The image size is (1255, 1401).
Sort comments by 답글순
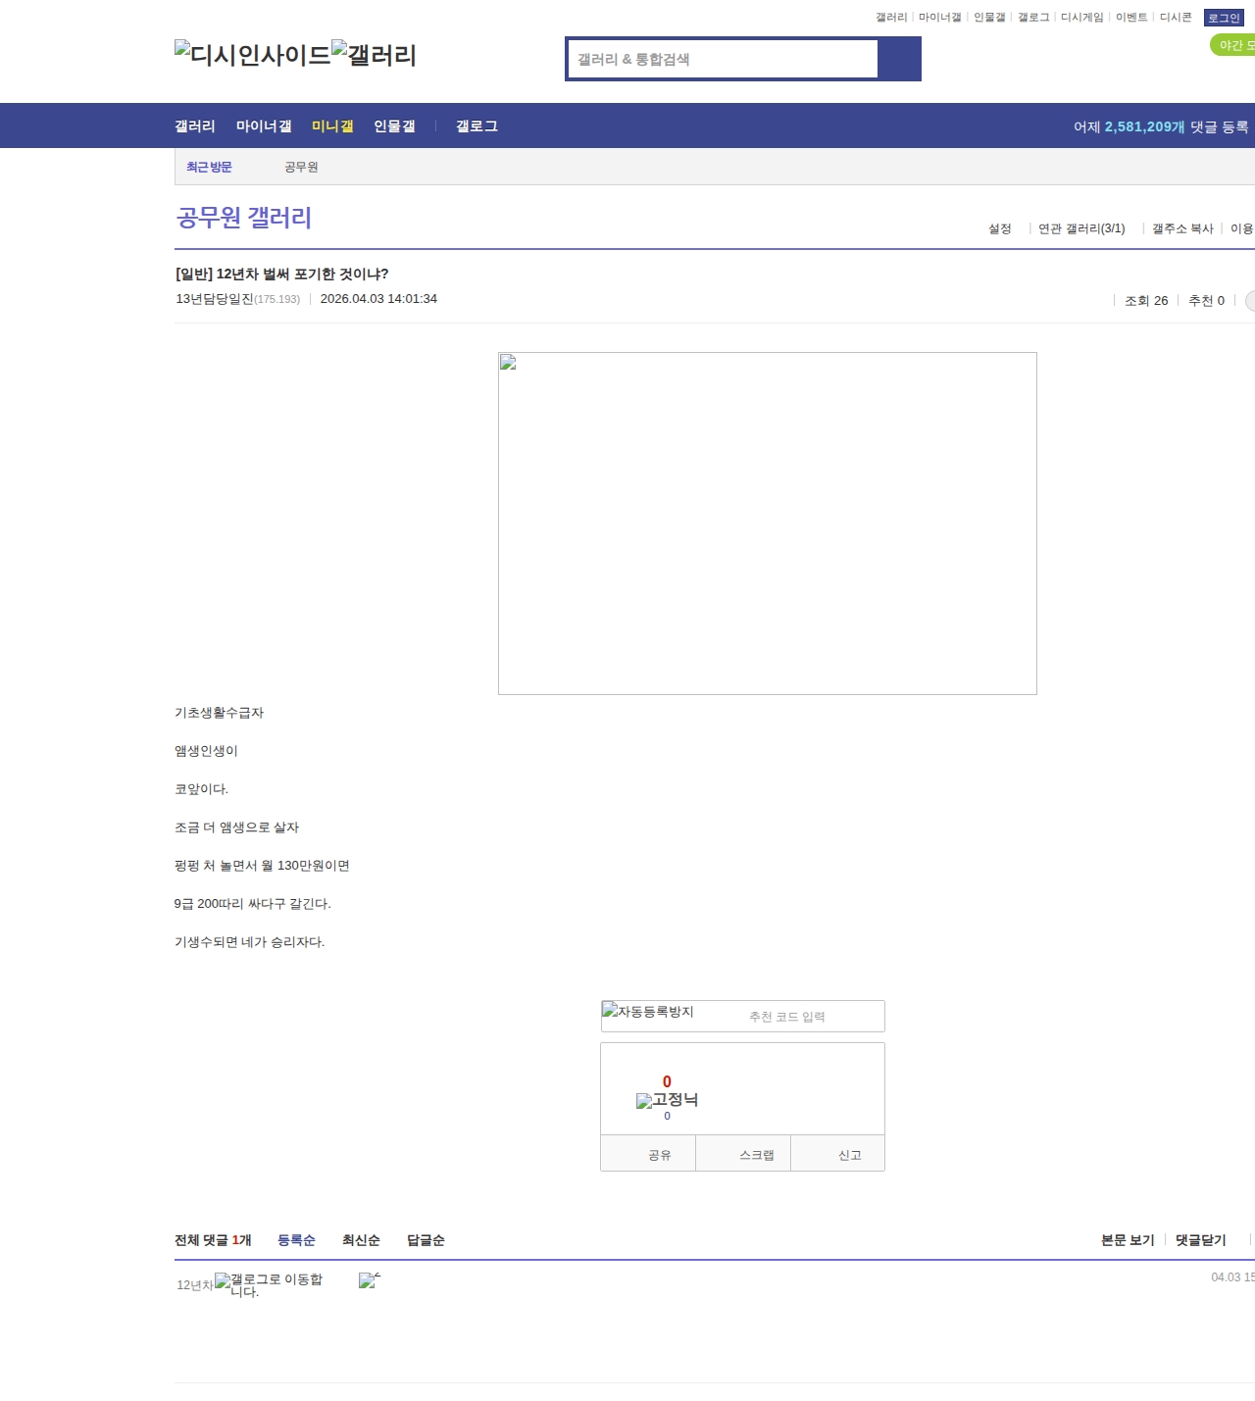click(426, 1240)
